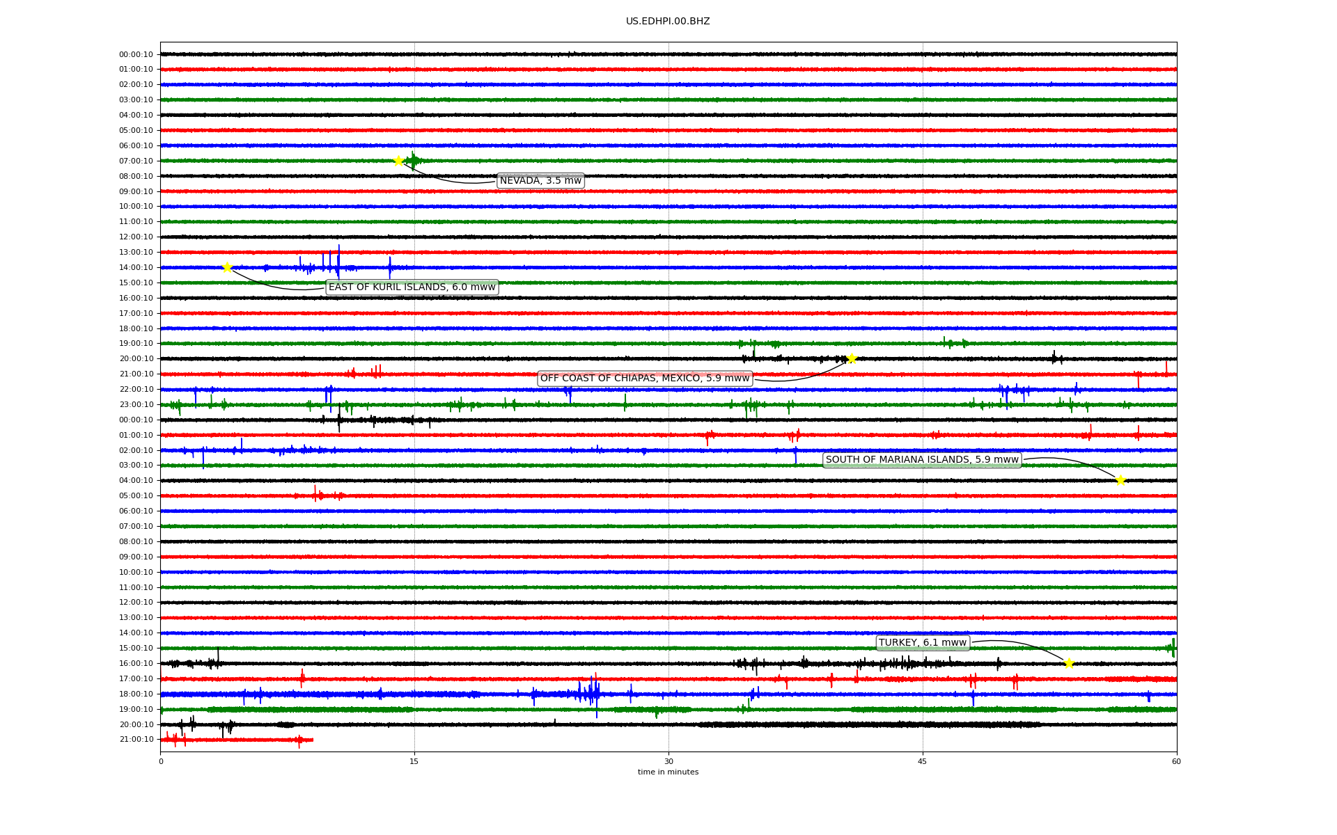Click the yellow star for the Nevada event
Screen dimensions: 1337x835
tap(398, 161)
